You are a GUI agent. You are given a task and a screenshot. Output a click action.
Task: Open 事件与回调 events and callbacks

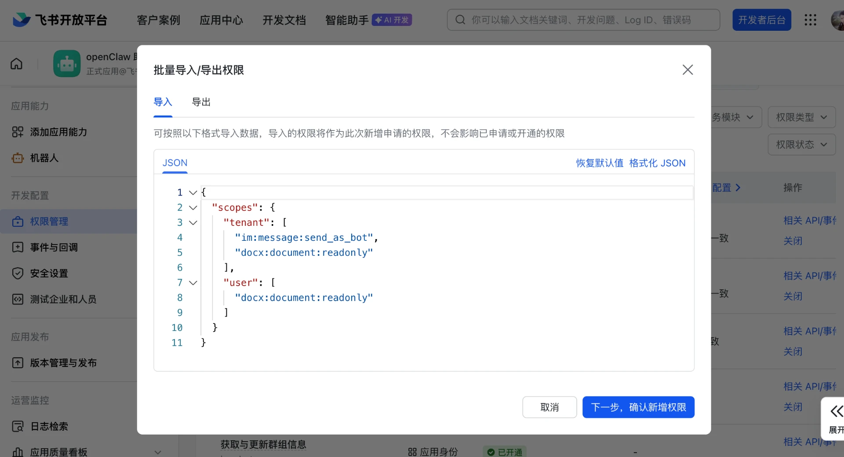pyautogui.click(x=54, y=247)
